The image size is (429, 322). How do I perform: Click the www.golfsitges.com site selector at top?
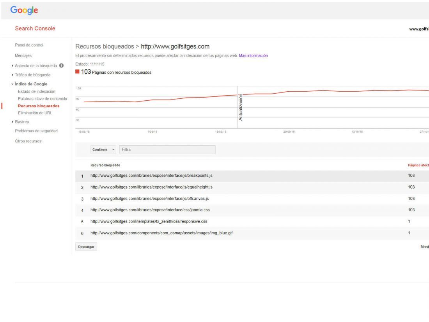[419, 29]
